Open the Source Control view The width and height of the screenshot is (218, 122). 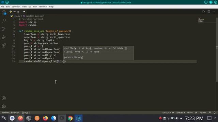click(x=4, y=29)
